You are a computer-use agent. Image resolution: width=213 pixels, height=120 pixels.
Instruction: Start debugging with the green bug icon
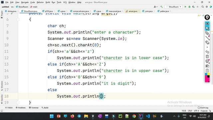click(189, 7)
